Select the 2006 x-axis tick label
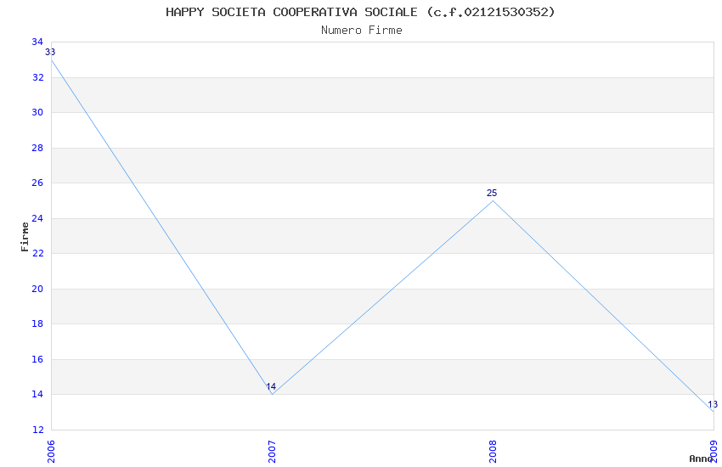Image resolution: width=722 pixels, height=467 pixels. [x=51, y=452]
